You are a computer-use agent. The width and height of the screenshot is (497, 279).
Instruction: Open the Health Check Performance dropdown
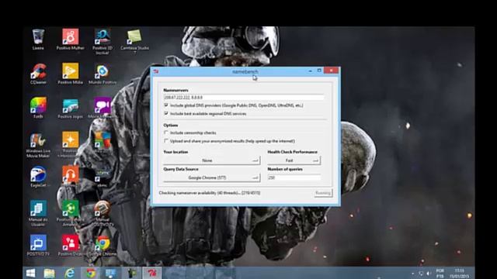(x=294, y=160)
